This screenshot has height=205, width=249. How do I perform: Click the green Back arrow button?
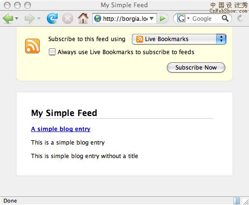[8, 18]
